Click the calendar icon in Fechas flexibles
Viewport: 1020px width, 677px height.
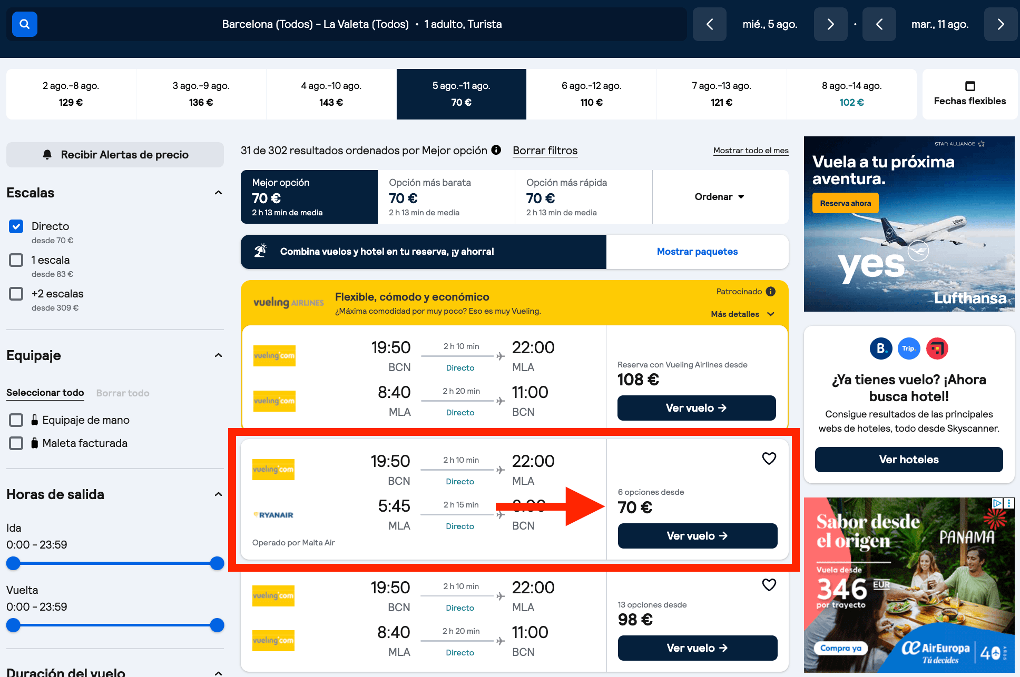point(970,86)
